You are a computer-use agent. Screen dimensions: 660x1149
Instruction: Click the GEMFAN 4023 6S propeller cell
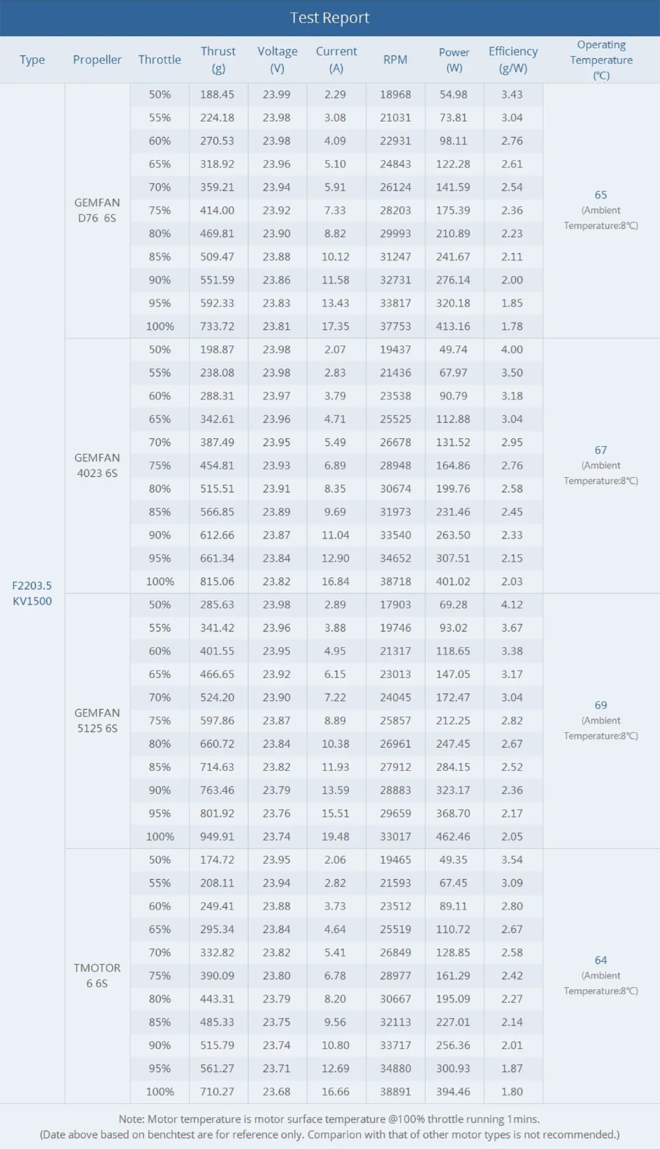(x=97, y=465)
